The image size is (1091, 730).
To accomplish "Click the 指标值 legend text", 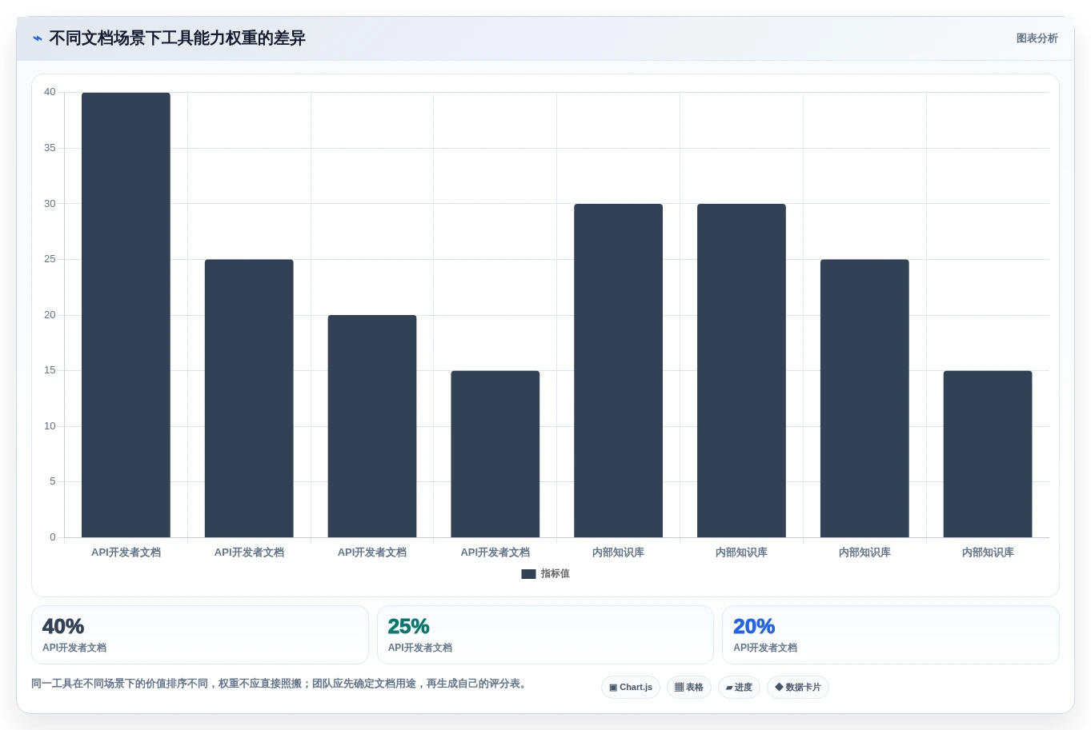I will [x=556, y=574].
